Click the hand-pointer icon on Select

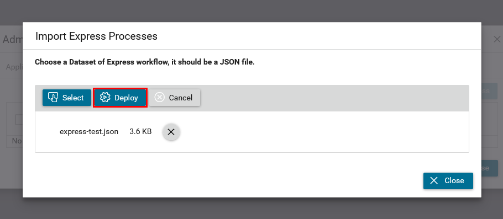[53, 97]
